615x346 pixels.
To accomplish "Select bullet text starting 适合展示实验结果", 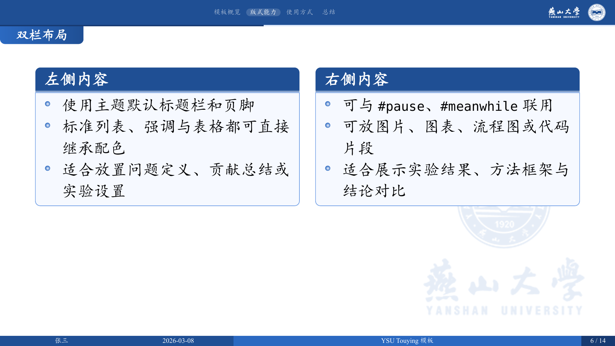I will click(x=456, y=180).
